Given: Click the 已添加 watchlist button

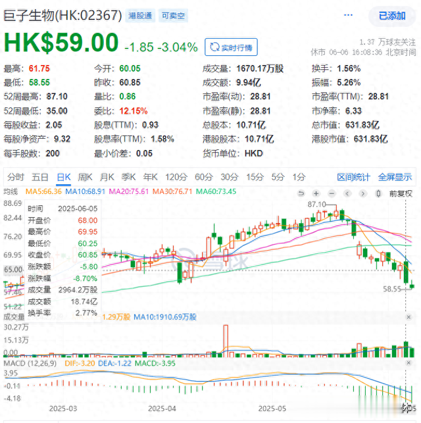Looking at the screenshot, I should pos(392,16).
